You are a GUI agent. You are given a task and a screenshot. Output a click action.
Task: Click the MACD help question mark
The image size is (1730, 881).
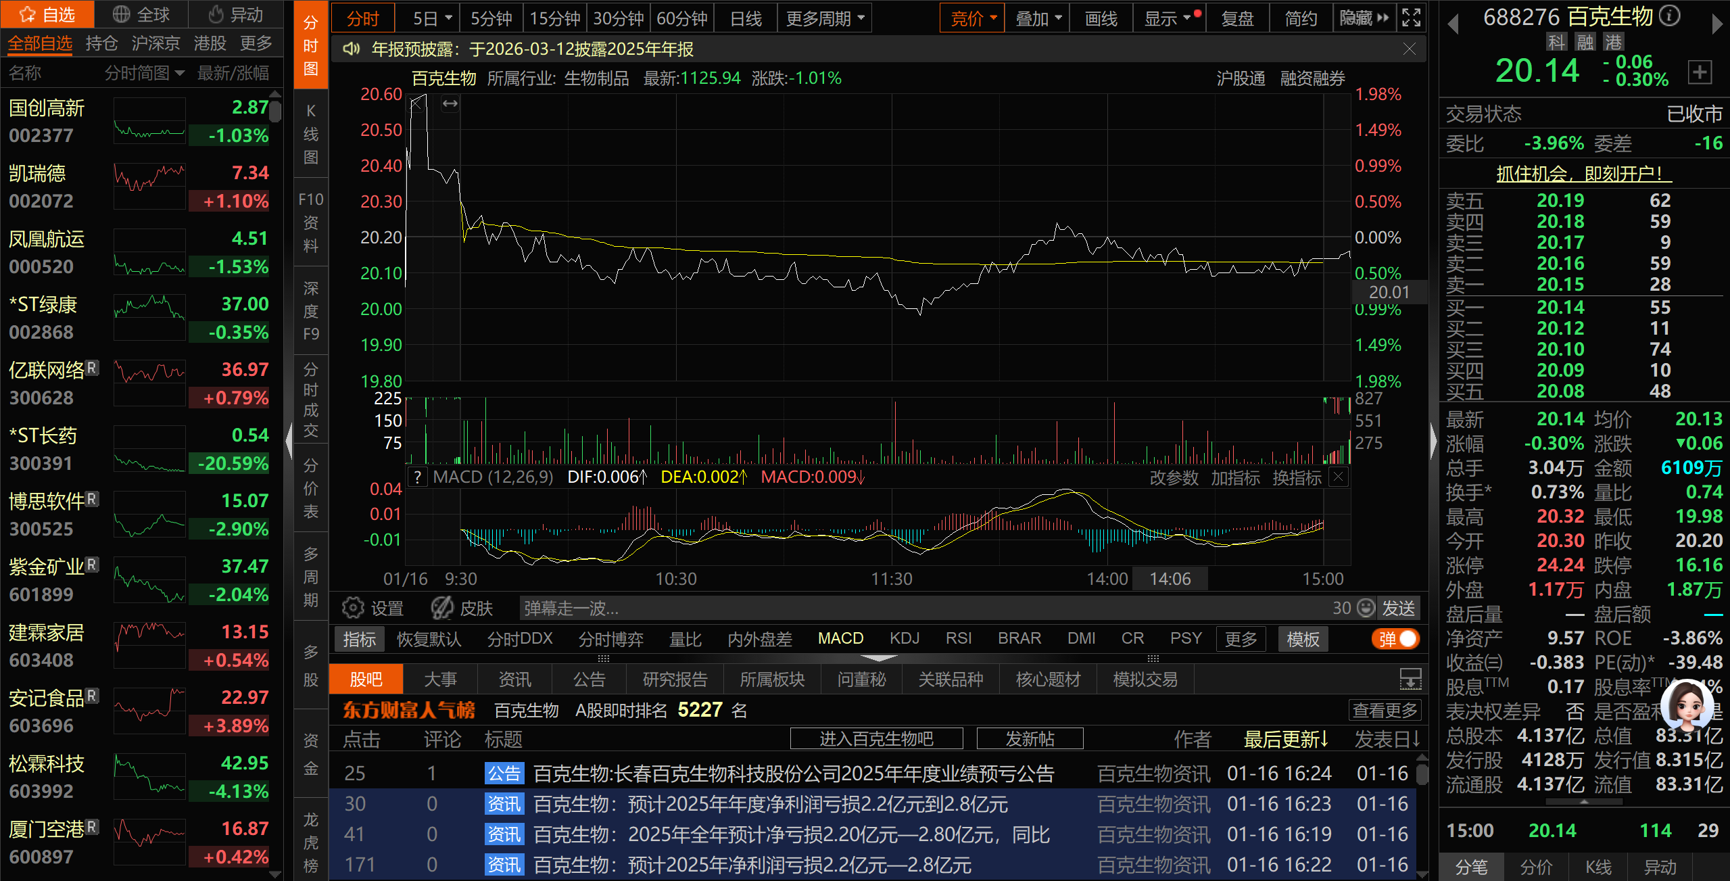point(418,477)
